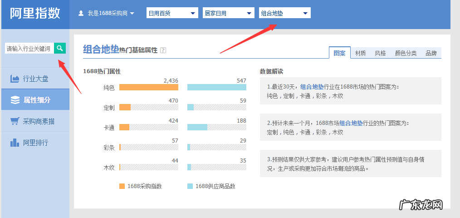
Task: Select 属性细分 in the sidebar
Action: point(35,100)
